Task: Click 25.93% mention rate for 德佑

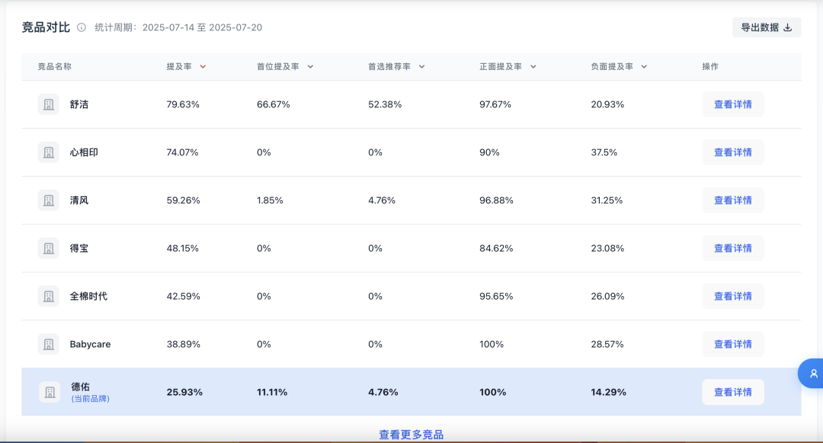Action: click(x=184, y=392)
